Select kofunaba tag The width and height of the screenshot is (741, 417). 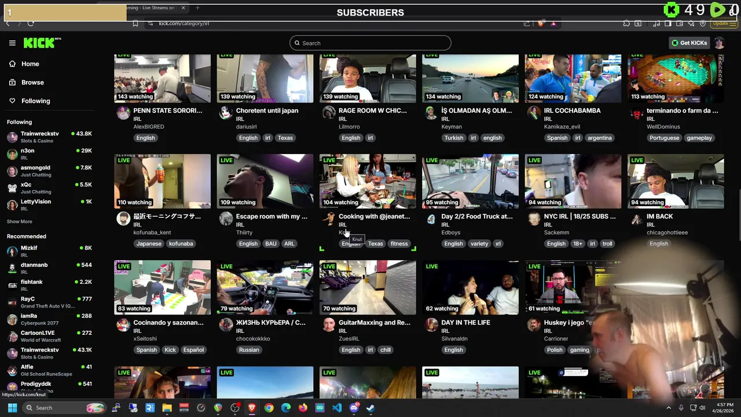pyautogui.click(x=181, y=244)
